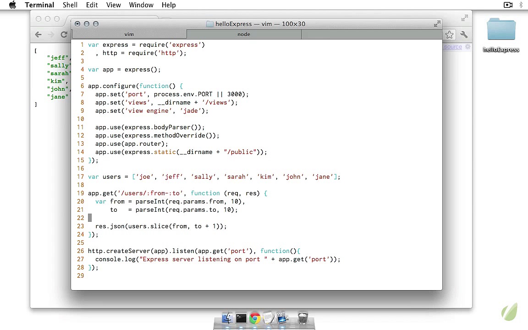The height and width of the screenshot is (330, 528).
Task: Switch to the vim terminal tab
Action: (x=129, y=34)
